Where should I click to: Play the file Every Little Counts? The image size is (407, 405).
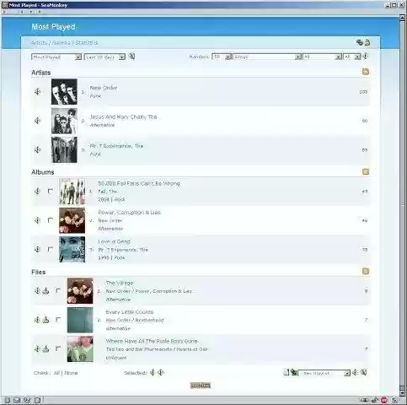37,320
